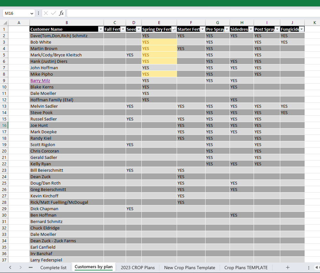Open the Name Box dropdown arrow

click(32, 13)
